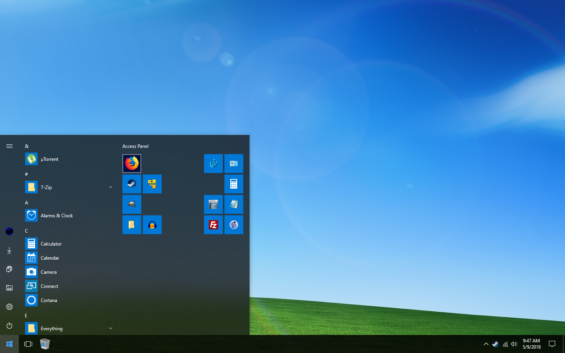Launch µTorrent from the app list
565x353 pixels.
[x=69, y=159]
